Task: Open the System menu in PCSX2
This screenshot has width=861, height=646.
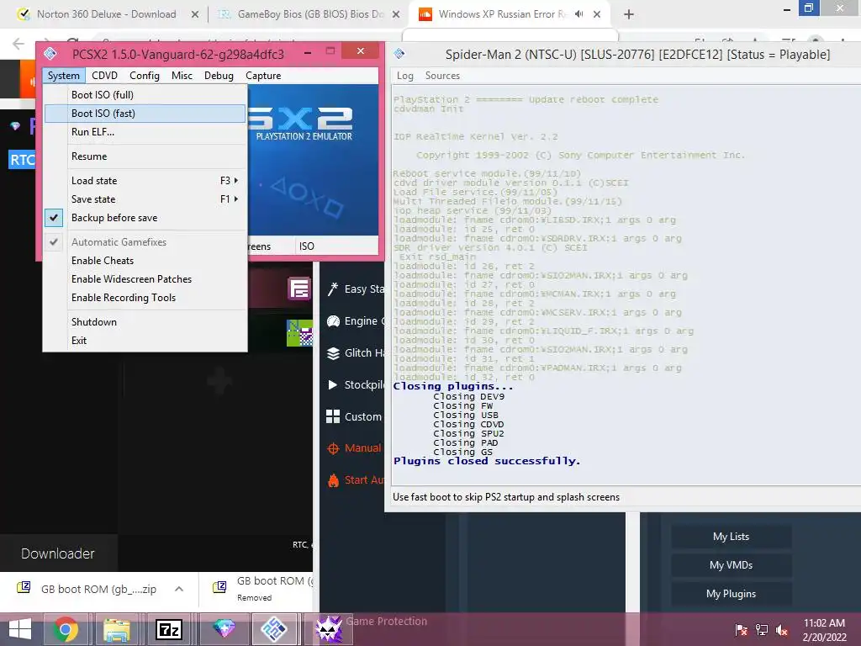Action: [x=63, y=75]
